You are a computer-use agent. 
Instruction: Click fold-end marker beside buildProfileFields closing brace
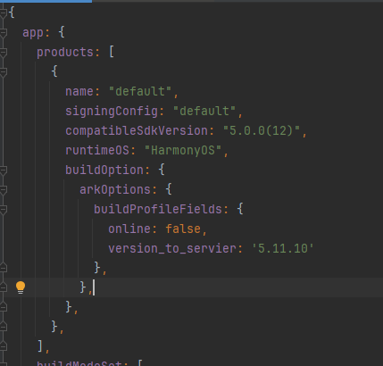coord(4,268)
